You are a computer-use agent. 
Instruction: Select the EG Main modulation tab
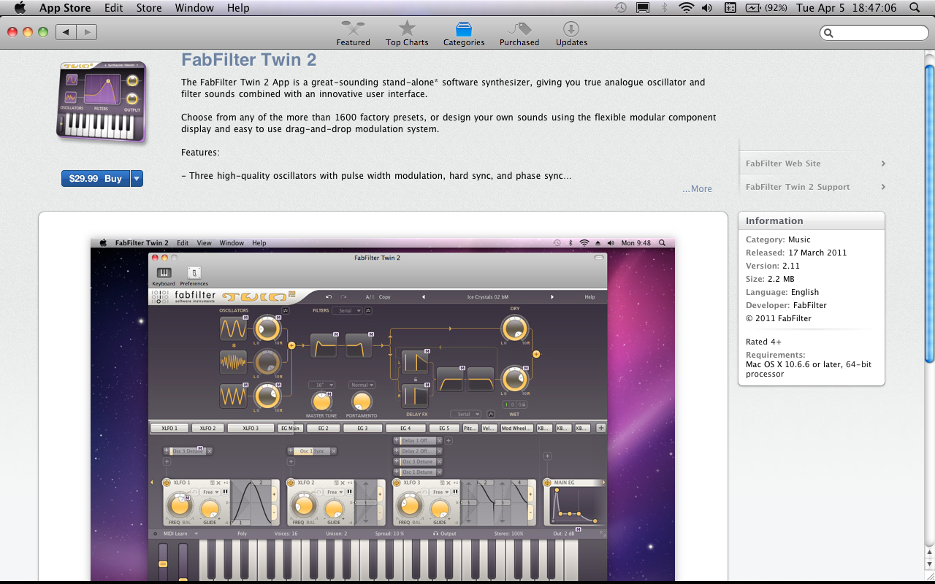point(290,428)
